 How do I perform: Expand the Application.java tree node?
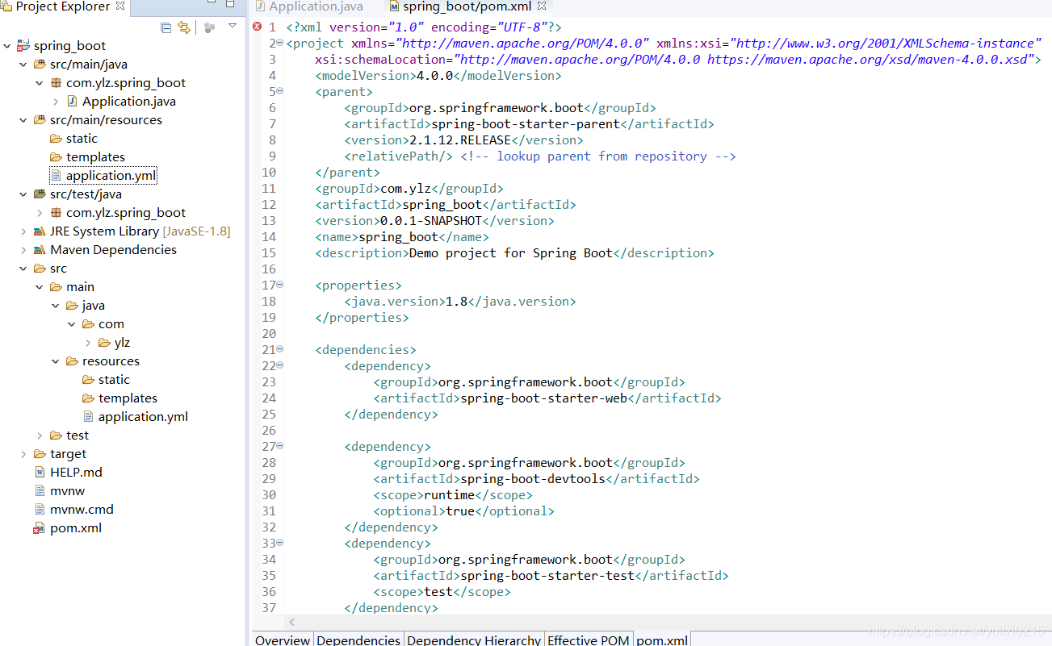(x=56, y=102)
